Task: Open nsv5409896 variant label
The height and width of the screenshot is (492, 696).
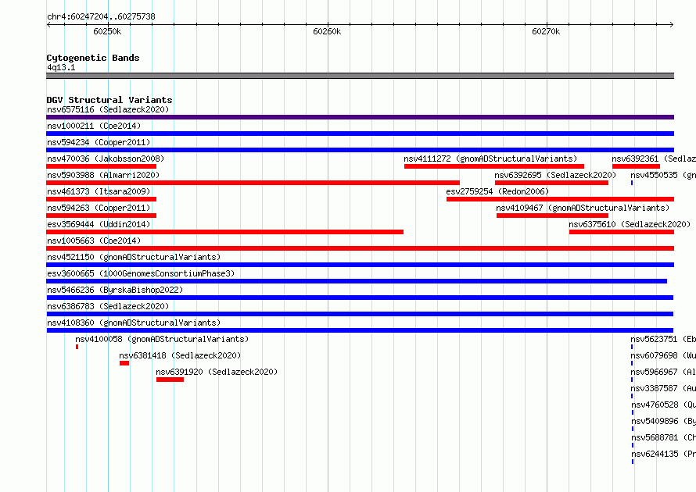Action: [664, 421]
